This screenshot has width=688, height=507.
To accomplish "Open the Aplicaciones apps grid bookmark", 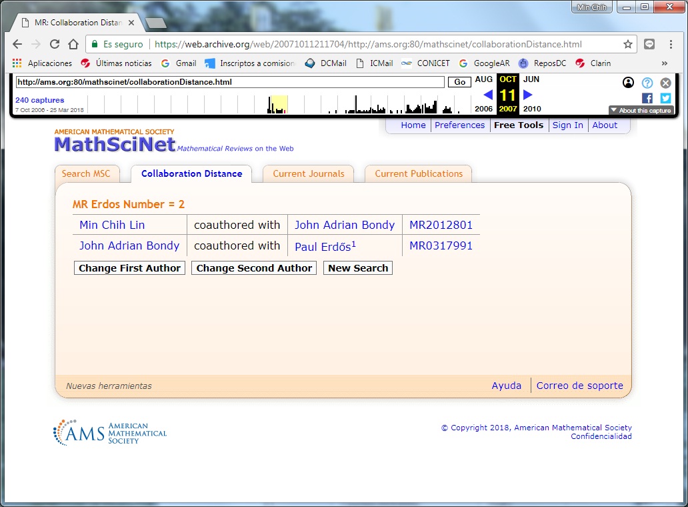I will point(42,63).
